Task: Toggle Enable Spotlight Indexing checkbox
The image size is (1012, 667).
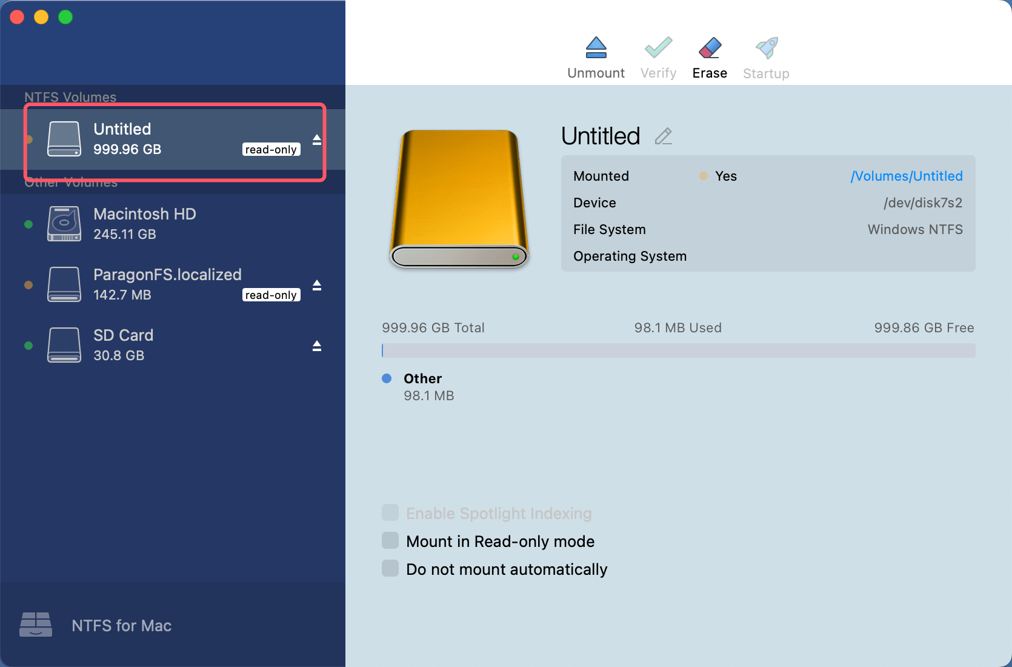Action: (390, 513)
